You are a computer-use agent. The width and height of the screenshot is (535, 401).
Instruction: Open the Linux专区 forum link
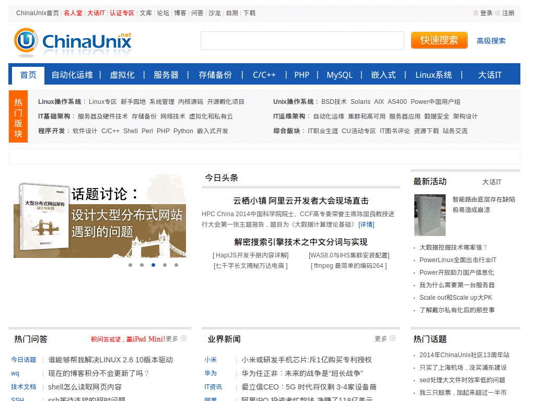(x=103, y=102)
